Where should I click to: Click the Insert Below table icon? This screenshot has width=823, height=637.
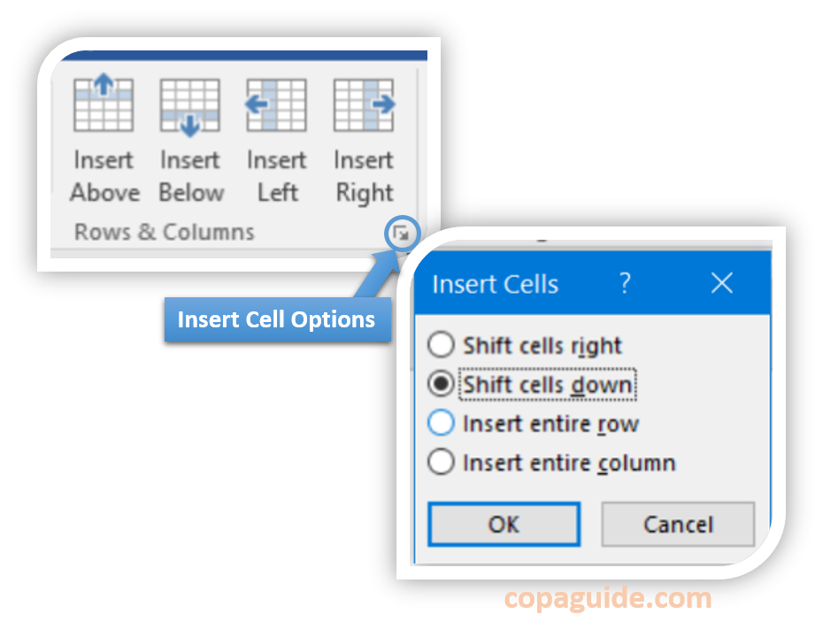(190, 102)
